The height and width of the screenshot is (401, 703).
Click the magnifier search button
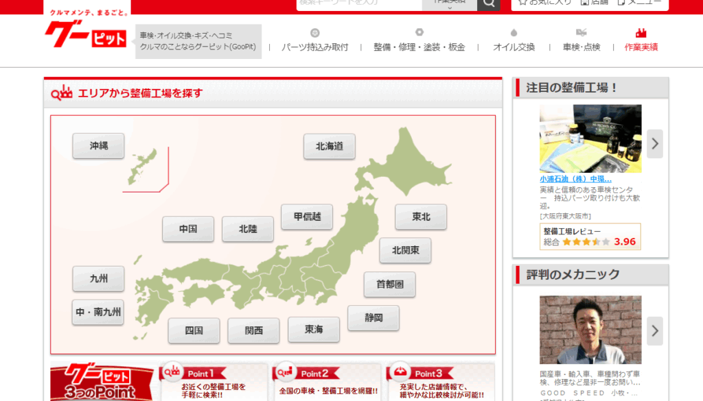point(489,3)
